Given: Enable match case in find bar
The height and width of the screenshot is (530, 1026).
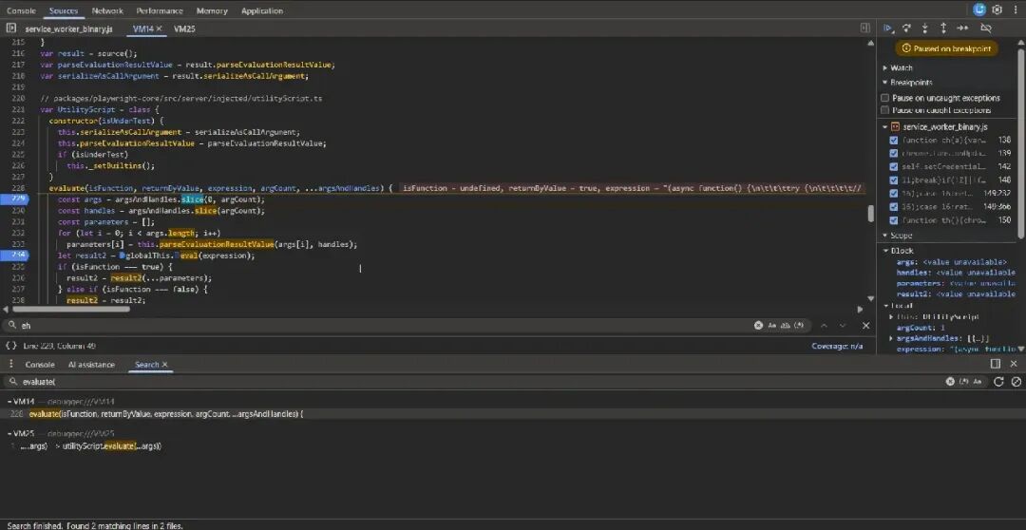Looking at the screenshot, I should (x=772, y=325).
